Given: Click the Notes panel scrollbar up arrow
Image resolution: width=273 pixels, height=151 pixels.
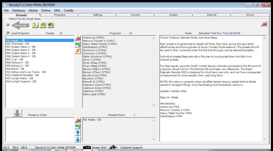Looking at the screenshot, I should click(x=265, y=38).
